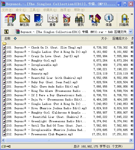
Task: Expand the archive path dropdown arrow
Action: [x=130, y=32]
